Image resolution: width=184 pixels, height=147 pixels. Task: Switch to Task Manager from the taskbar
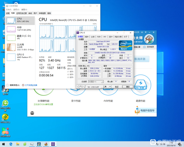click(x=32, y=144)
